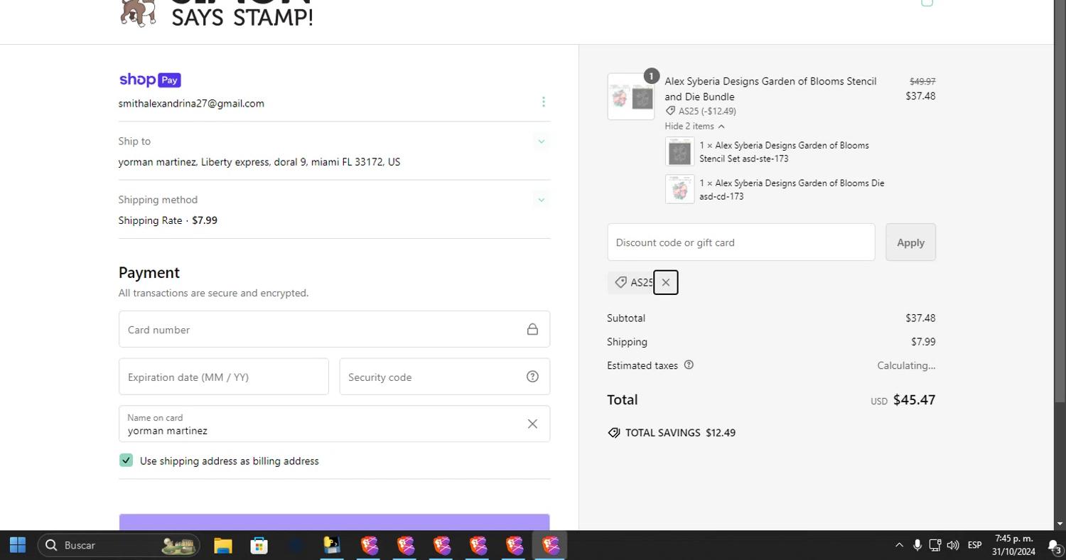Show security code help tooltip
The height and width of the screenshot is (560, 1066).
532,377
